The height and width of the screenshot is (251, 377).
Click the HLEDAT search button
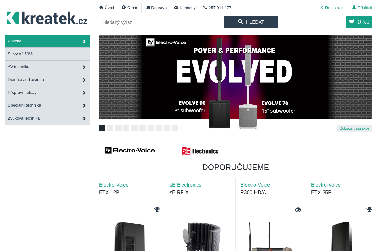pyautogui.click(x=251, y=22)
